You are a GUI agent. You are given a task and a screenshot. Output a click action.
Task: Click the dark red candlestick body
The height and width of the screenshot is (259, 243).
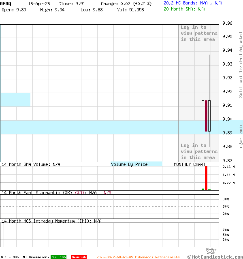click(206, 116)
